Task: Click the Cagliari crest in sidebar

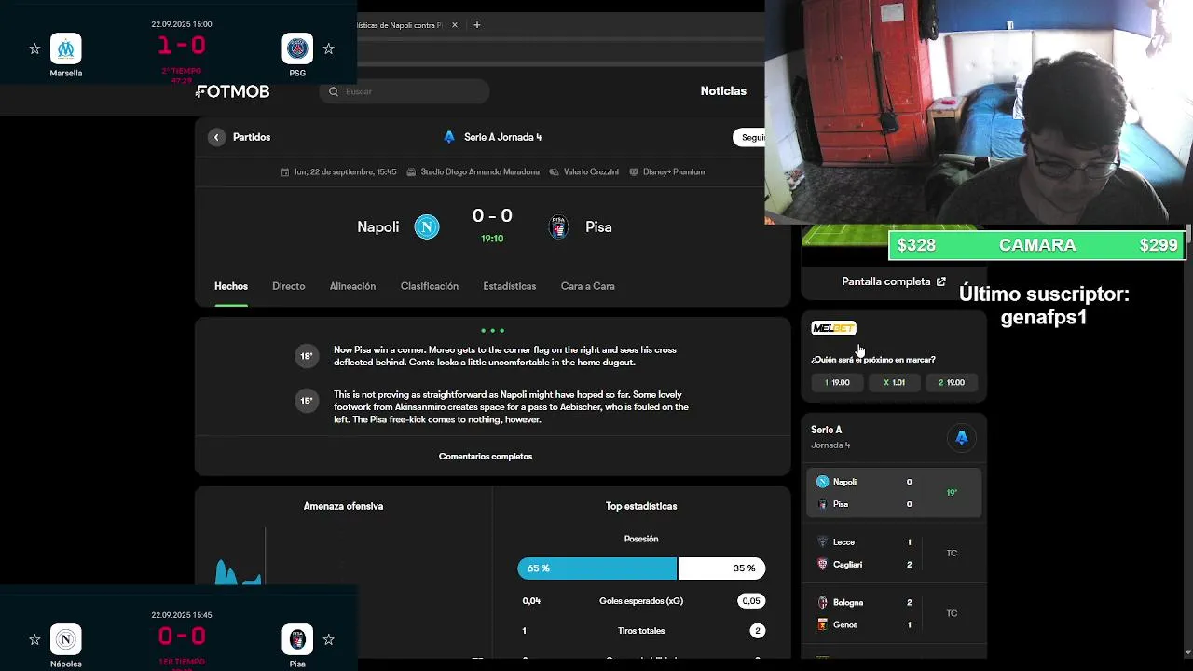Action: tap(822, 564)
